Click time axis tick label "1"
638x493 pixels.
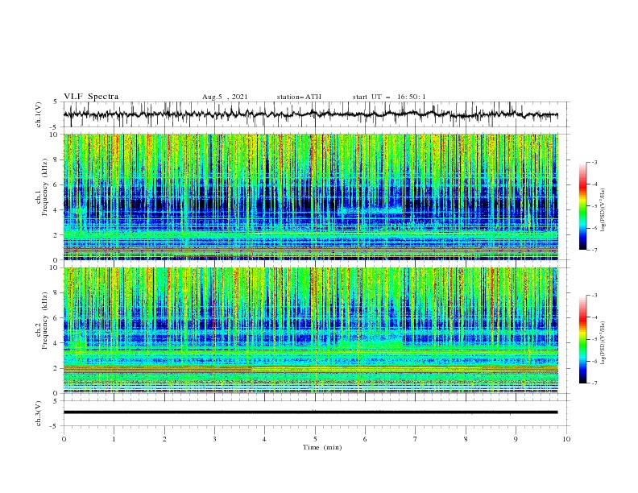click(x=114, y=439)
